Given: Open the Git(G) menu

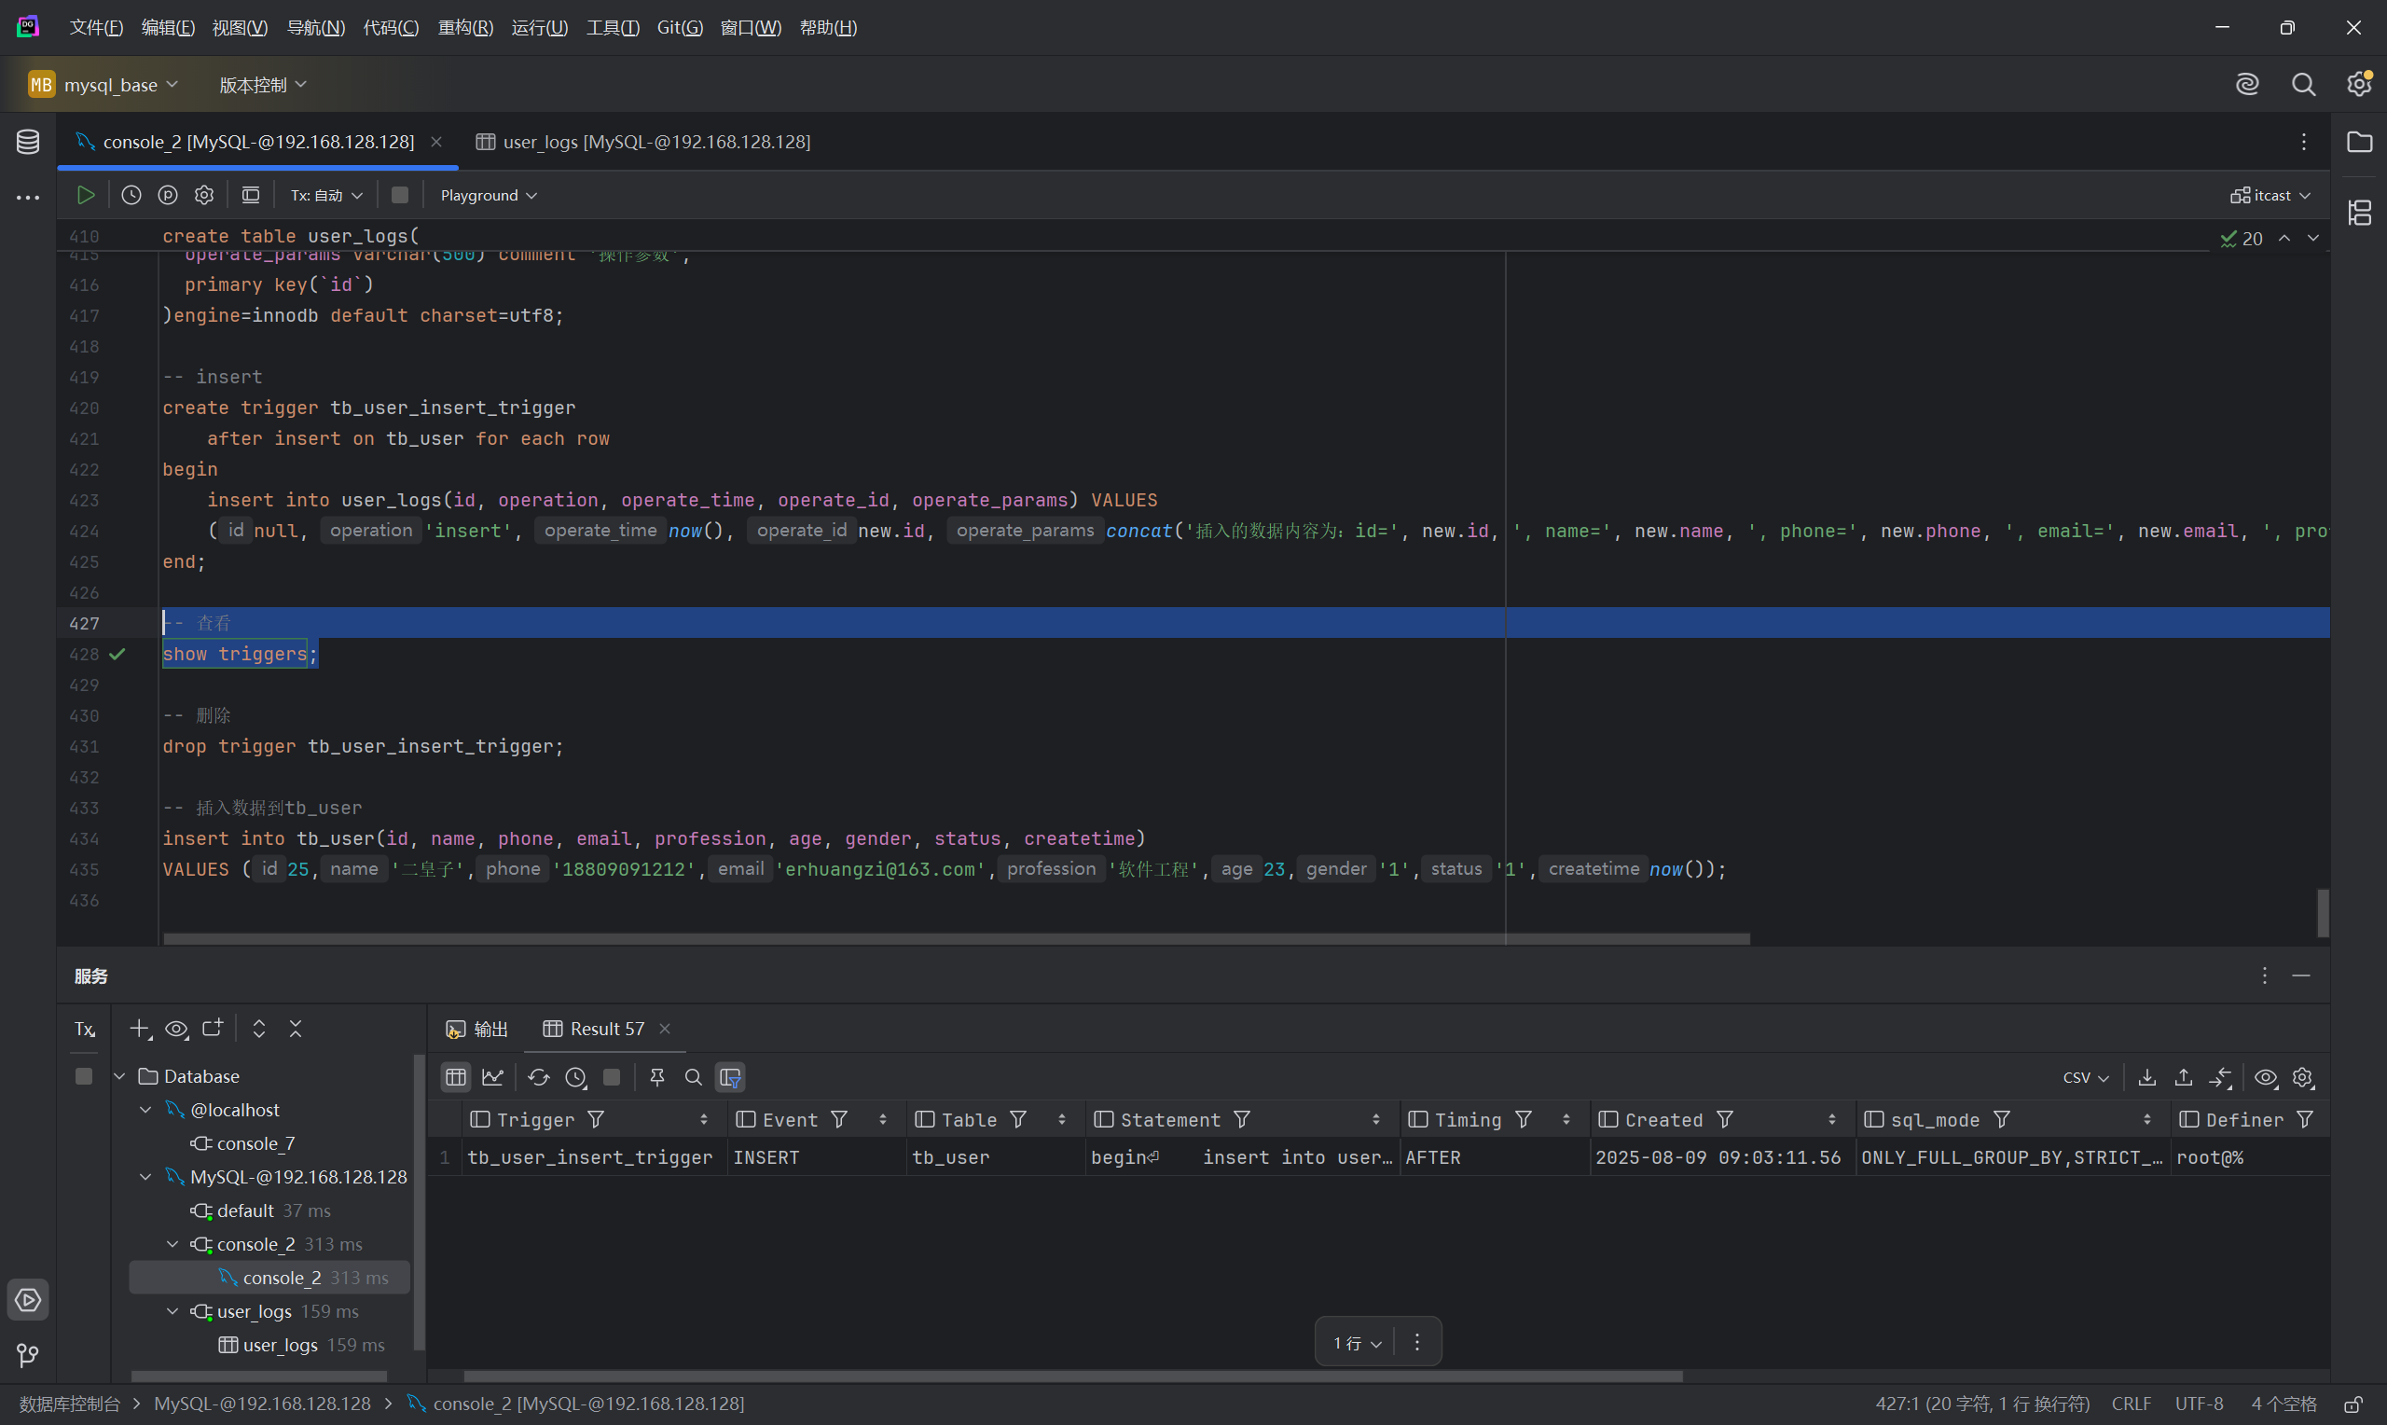Looking at the screenshot, I should click(x=679, y=28).
